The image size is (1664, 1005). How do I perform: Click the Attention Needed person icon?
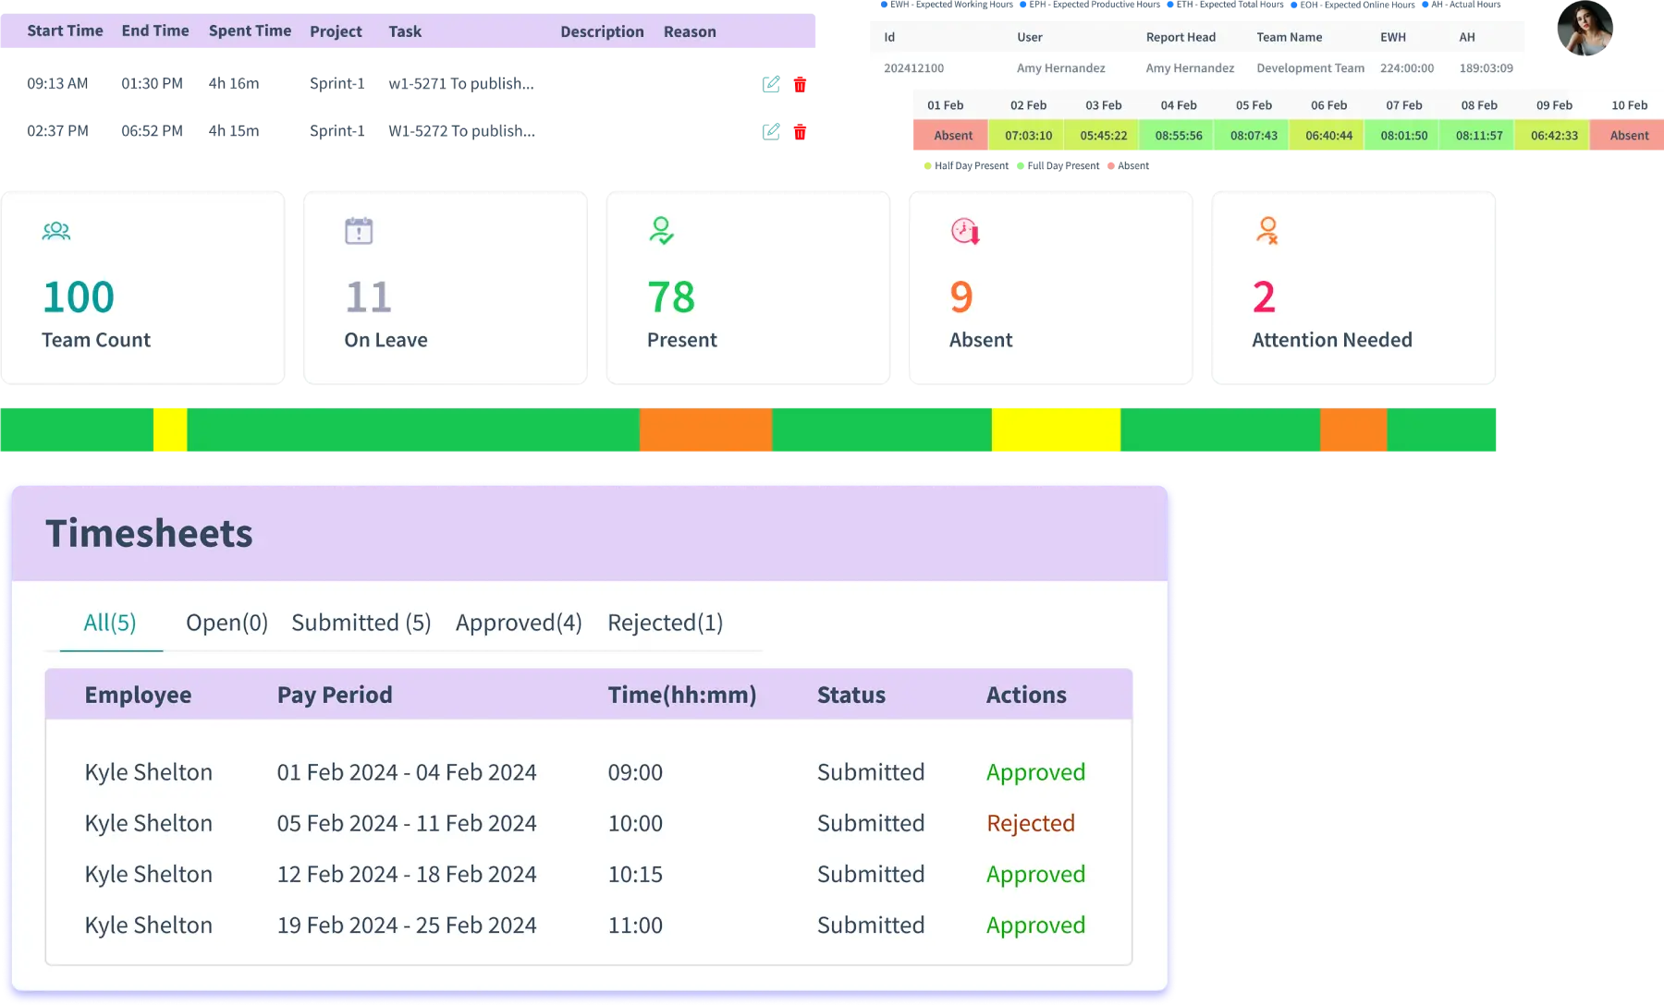pos(1267,231)
